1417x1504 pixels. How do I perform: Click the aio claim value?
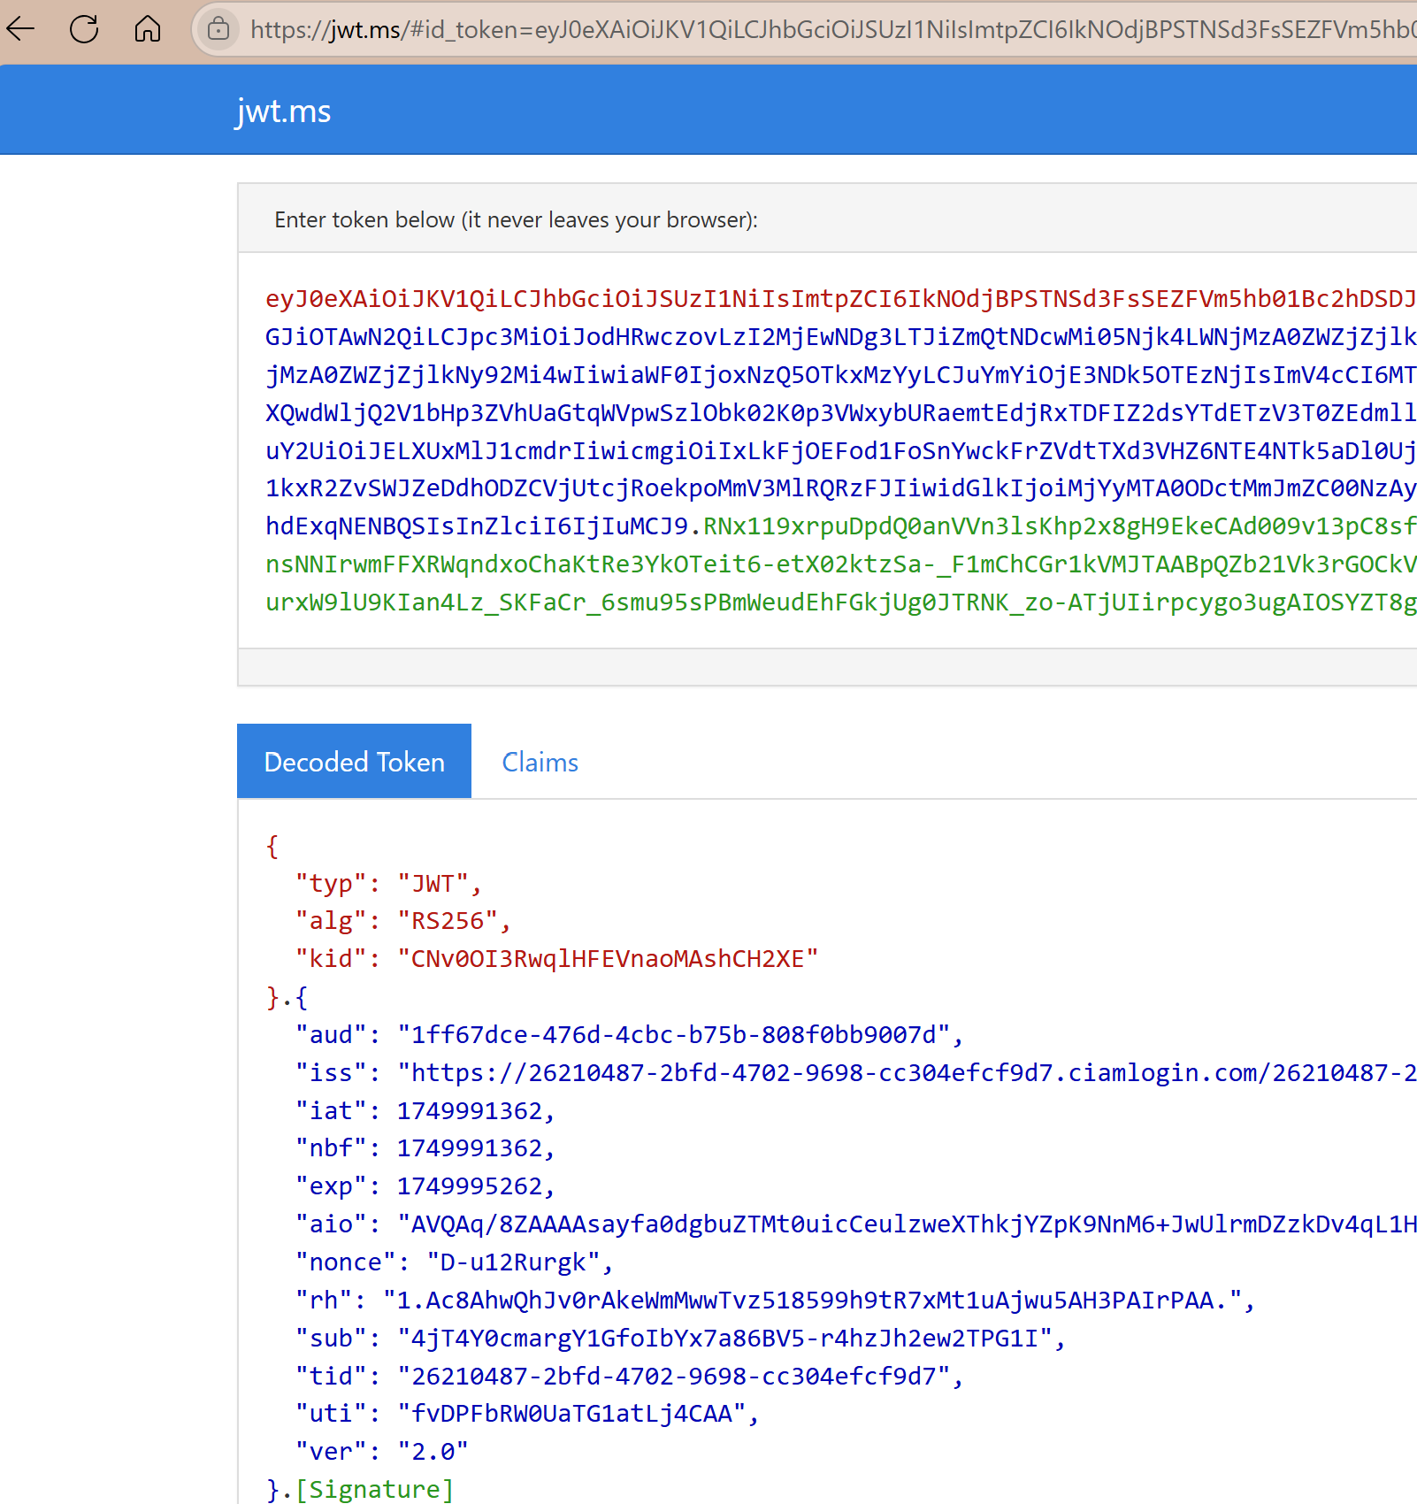[907, 1224]
